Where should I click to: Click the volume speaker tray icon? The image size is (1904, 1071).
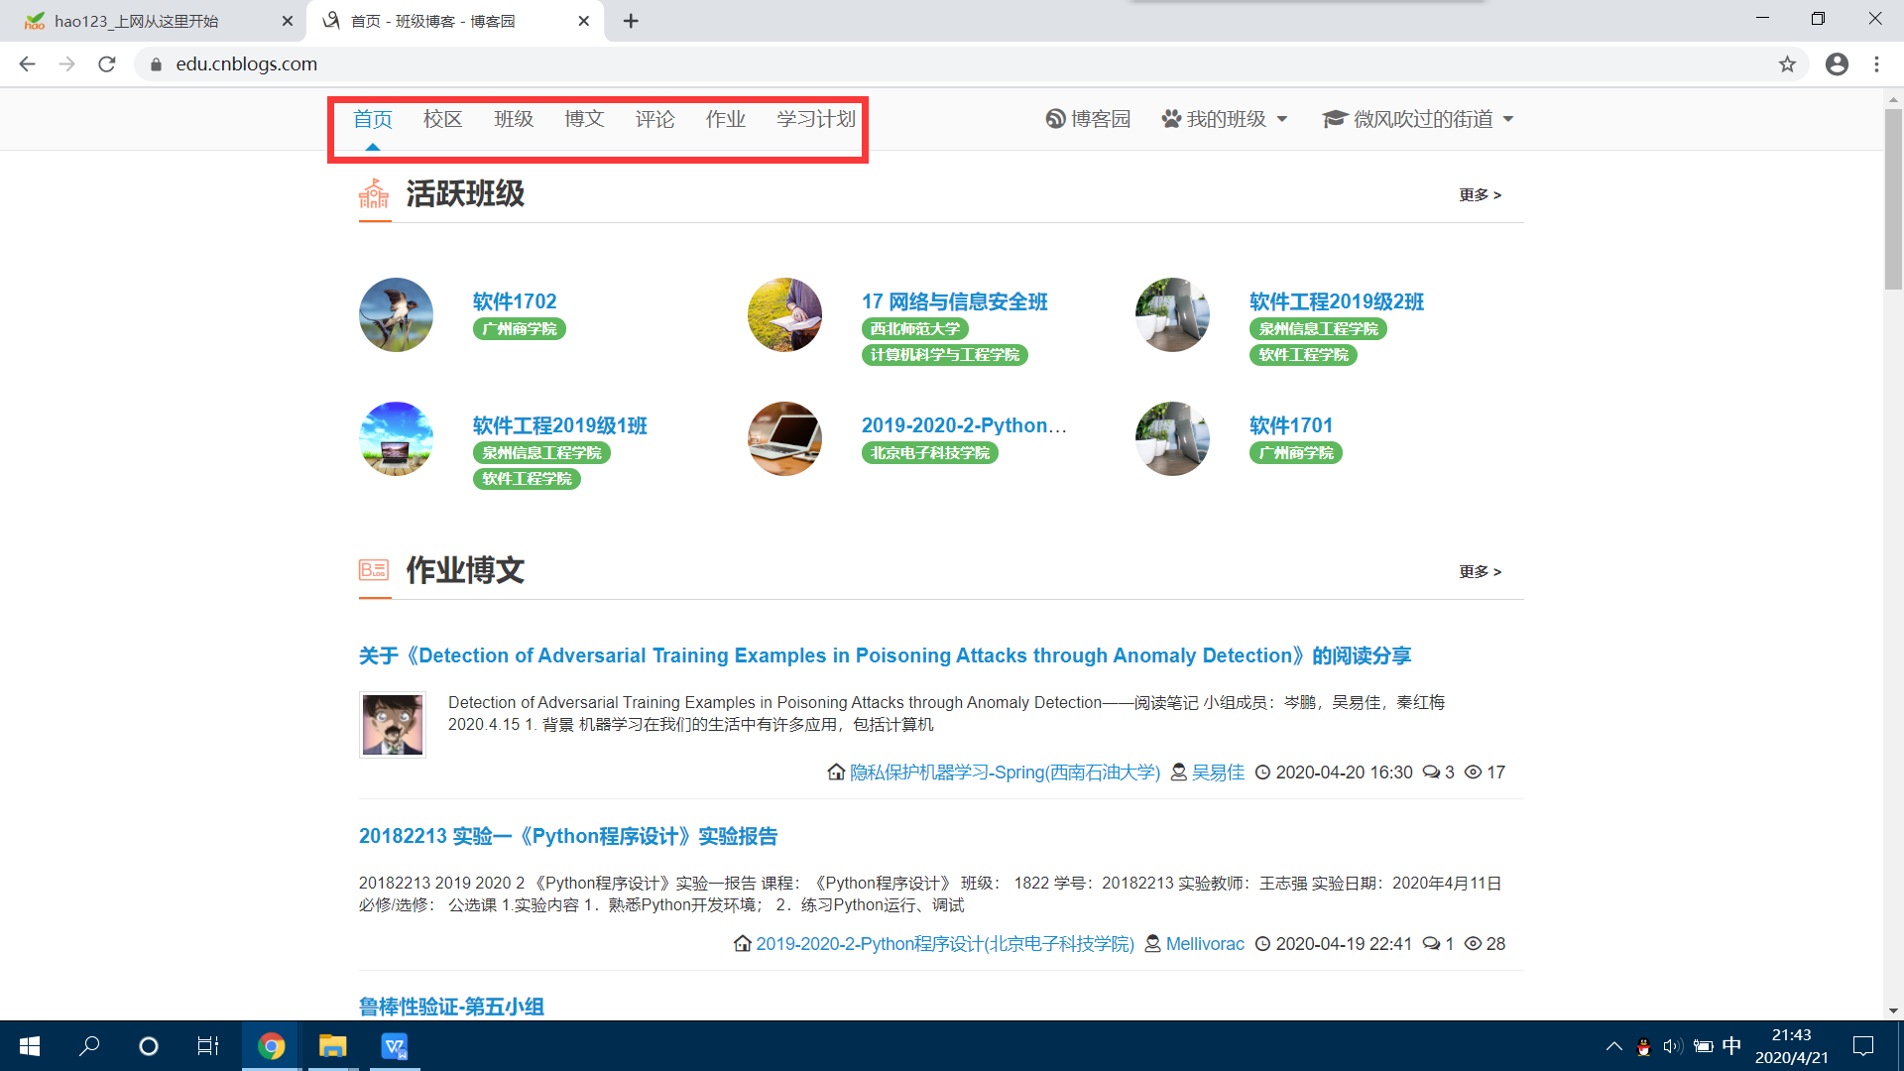point(1673,1046)
